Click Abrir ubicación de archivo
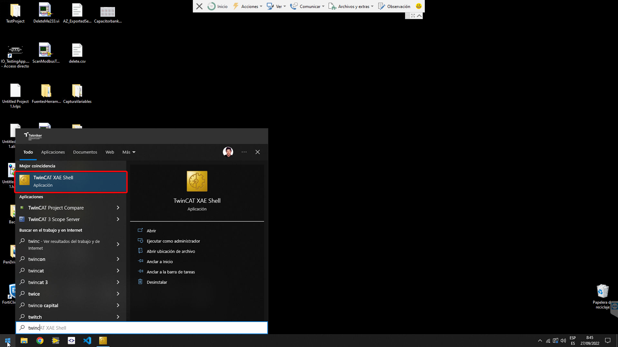618x347 pixels. point(171,251)
